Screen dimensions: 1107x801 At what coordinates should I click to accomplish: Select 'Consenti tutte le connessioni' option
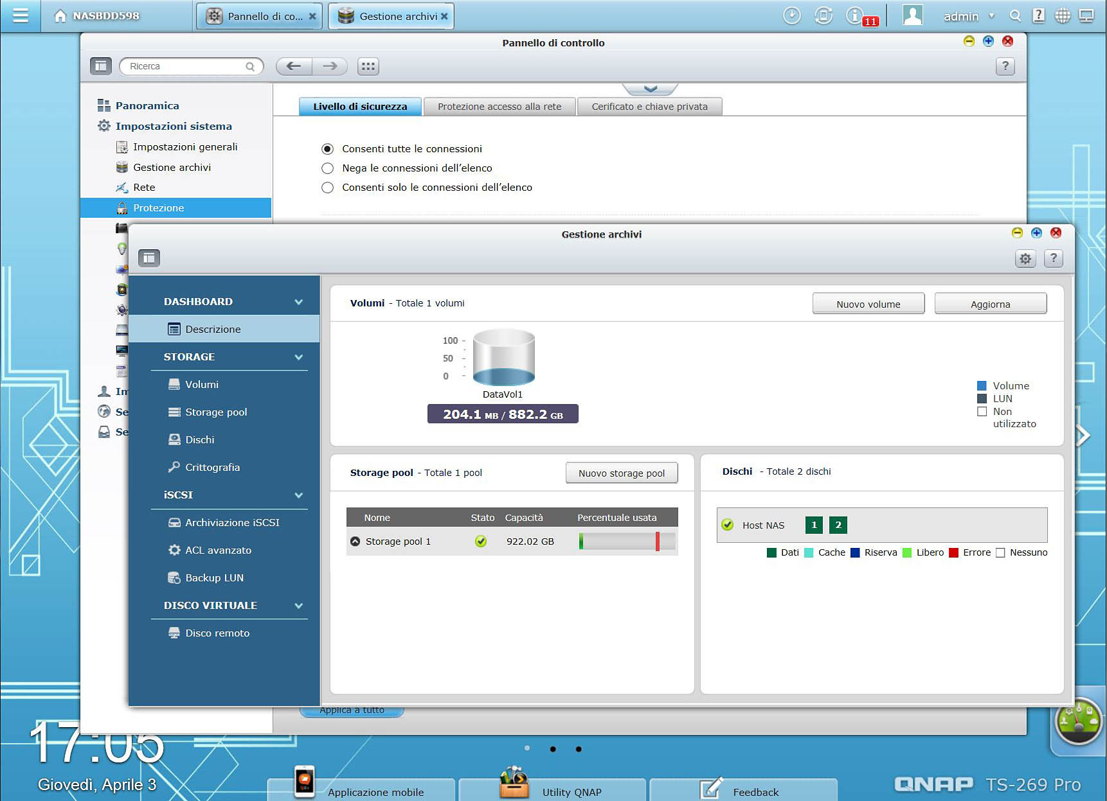pyautogui.click(x=328, y=149)
